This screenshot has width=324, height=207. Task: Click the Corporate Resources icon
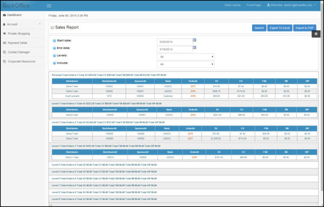(x=4, y=62)
